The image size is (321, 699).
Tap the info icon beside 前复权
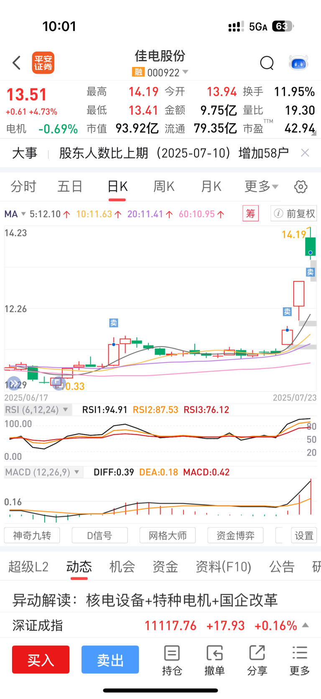click(278, 213)
